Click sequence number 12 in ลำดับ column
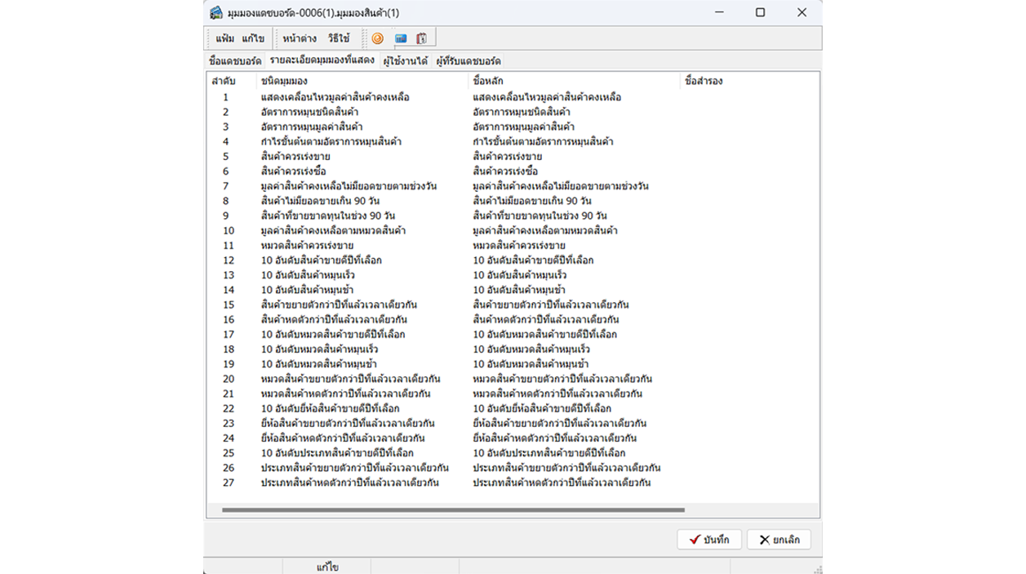1026x574 pixels. (x=229, y=260)
